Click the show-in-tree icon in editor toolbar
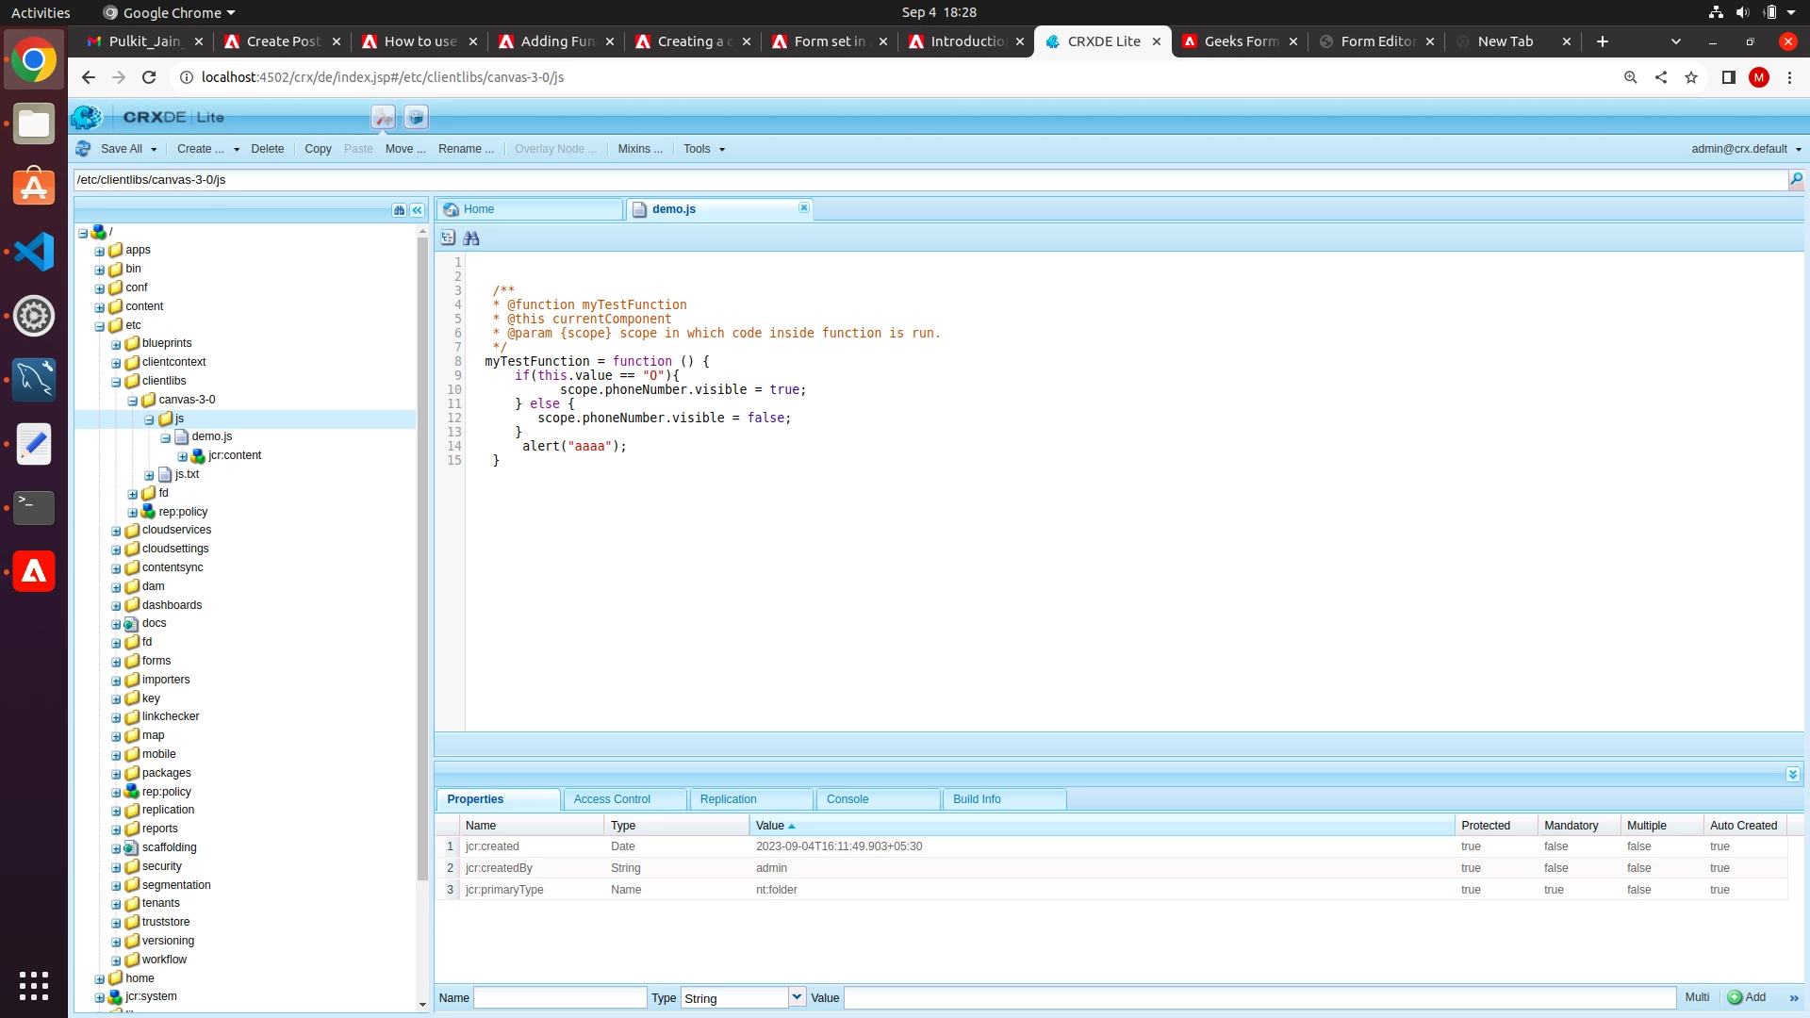This screenshot has width=1810, height=1018. click(x=448, y=238)
